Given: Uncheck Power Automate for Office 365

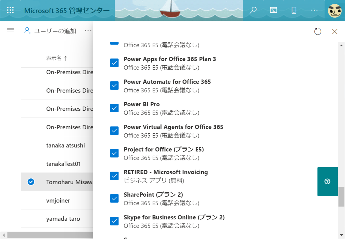Looking at the screenshot, I should point(114,86).
